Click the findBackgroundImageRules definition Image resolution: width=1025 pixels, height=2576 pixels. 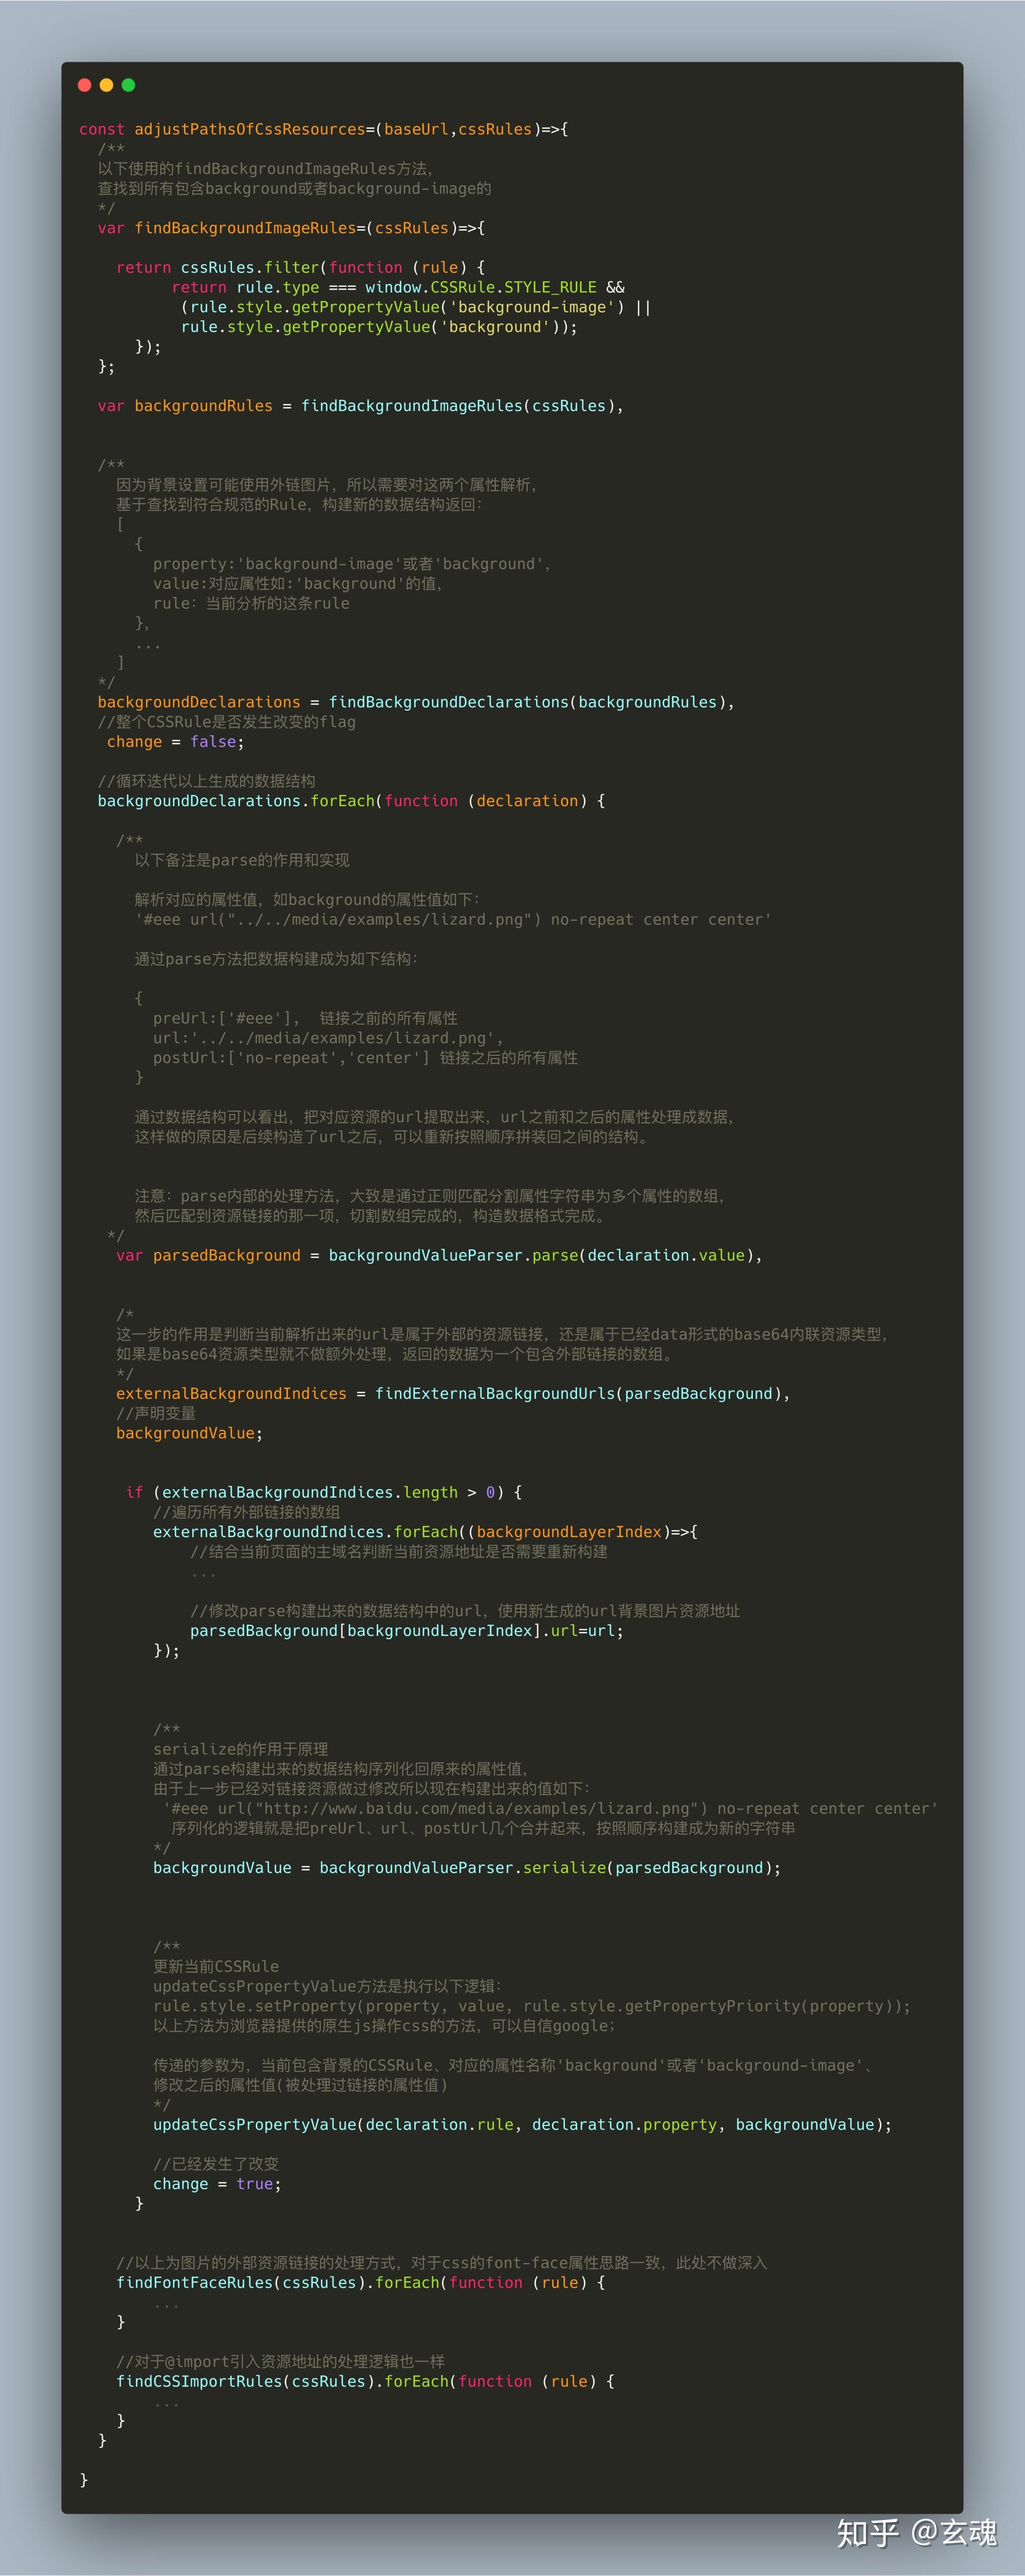coord(234,228)
